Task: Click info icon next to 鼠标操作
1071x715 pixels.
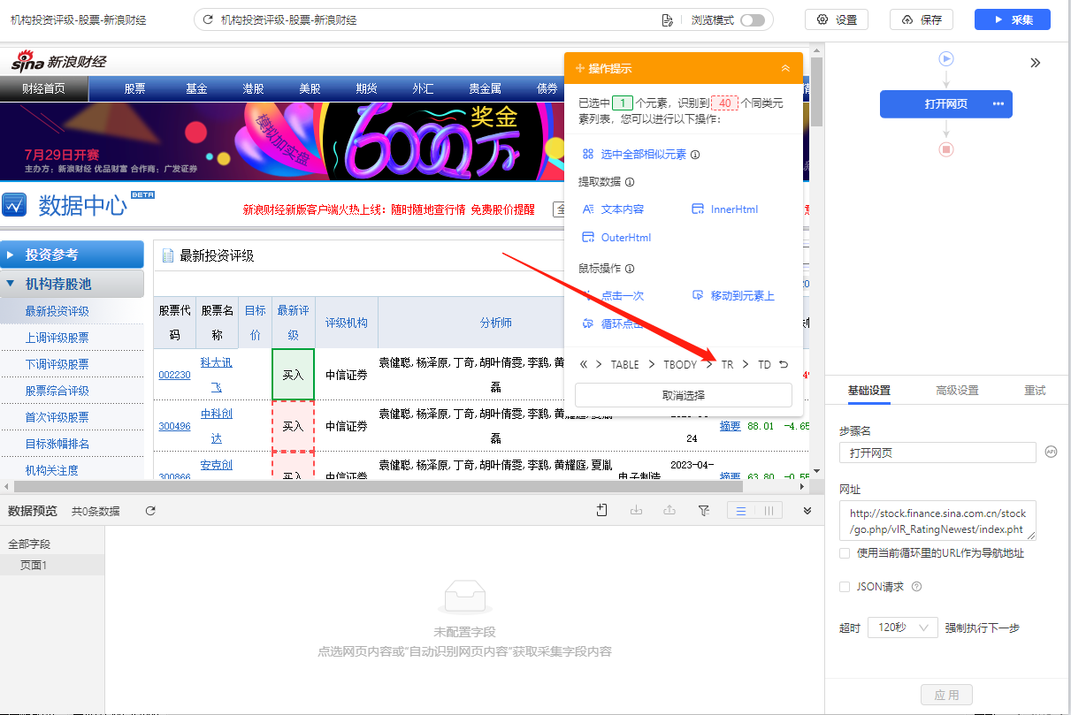Action: [x=630, y=269]
